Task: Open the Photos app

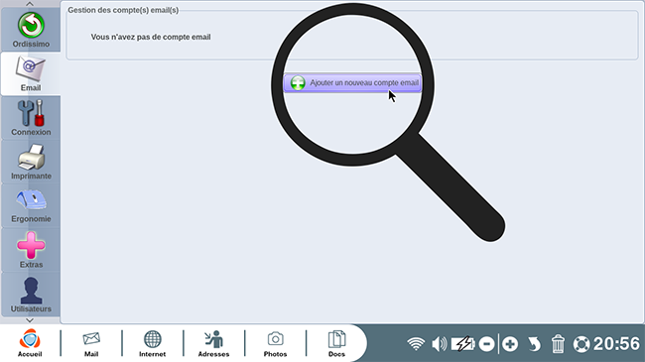Action: point(275,343)
